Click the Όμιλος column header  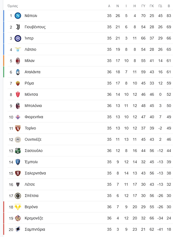click(13, 6)
